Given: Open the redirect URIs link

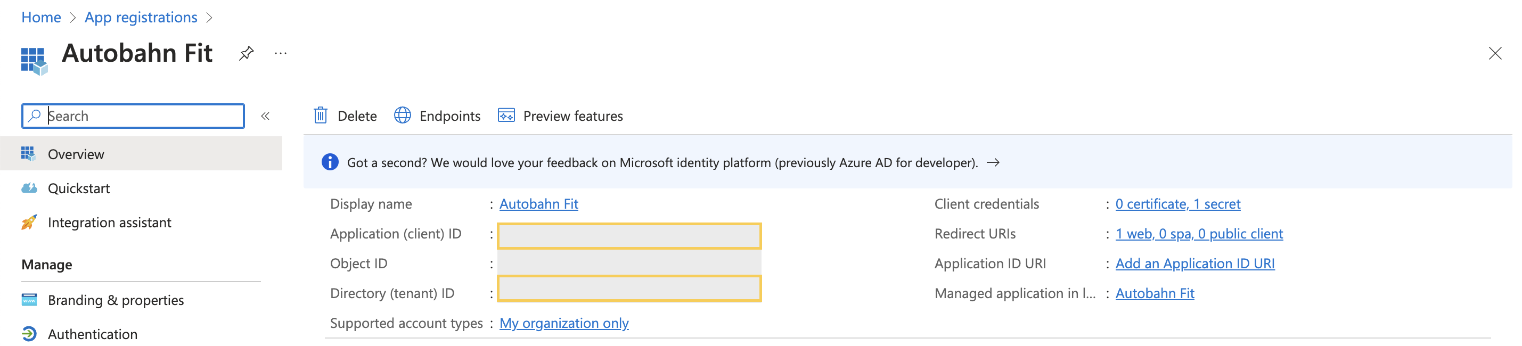Looking at the screenshot, I should point(1199,234).
